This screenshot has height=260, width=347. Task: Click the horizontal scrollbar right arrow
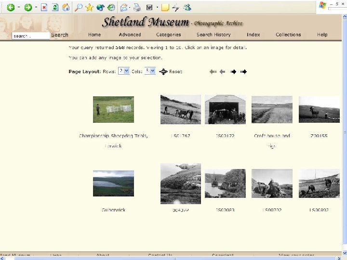(x=339, y=258)
